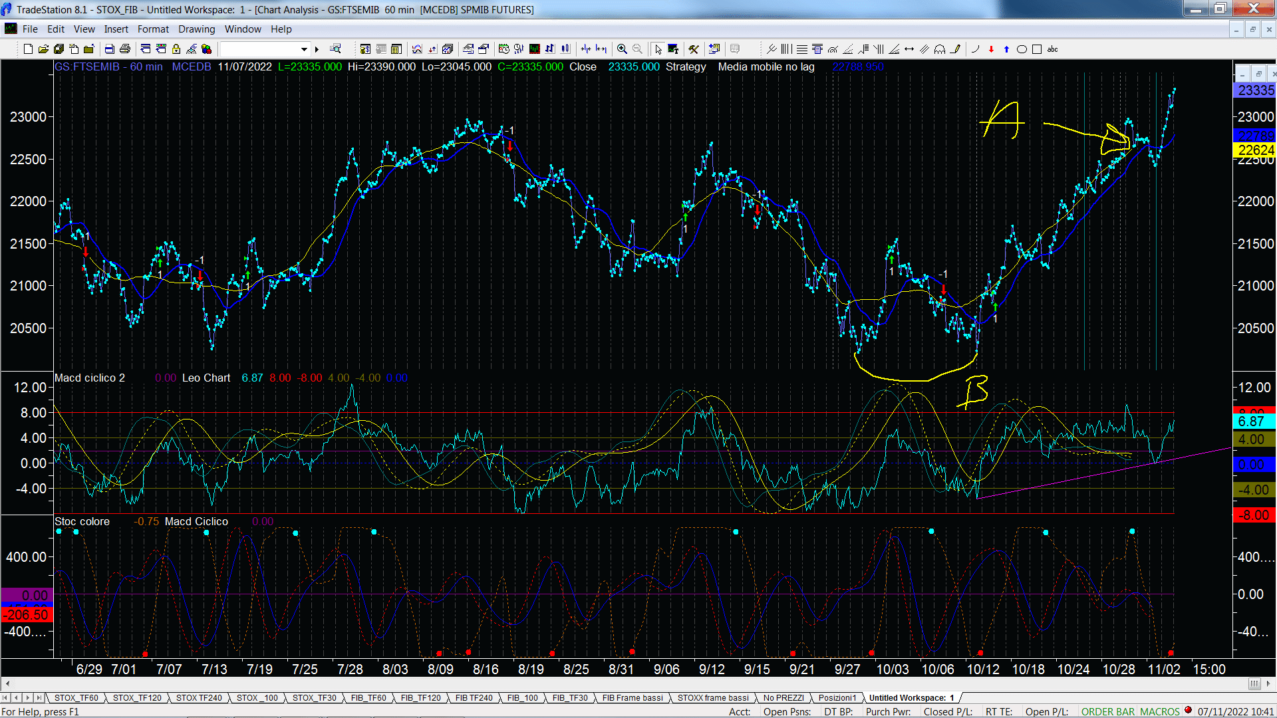This screenshot has width=1277, height=718.
Task: Click the chart with T text icon
Action: click(x=673, y=49)
